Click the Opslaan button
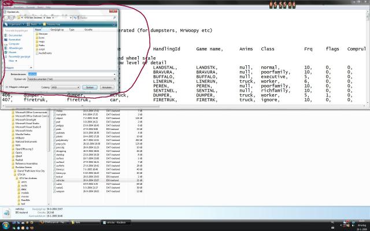 click(x=90, y=87)
